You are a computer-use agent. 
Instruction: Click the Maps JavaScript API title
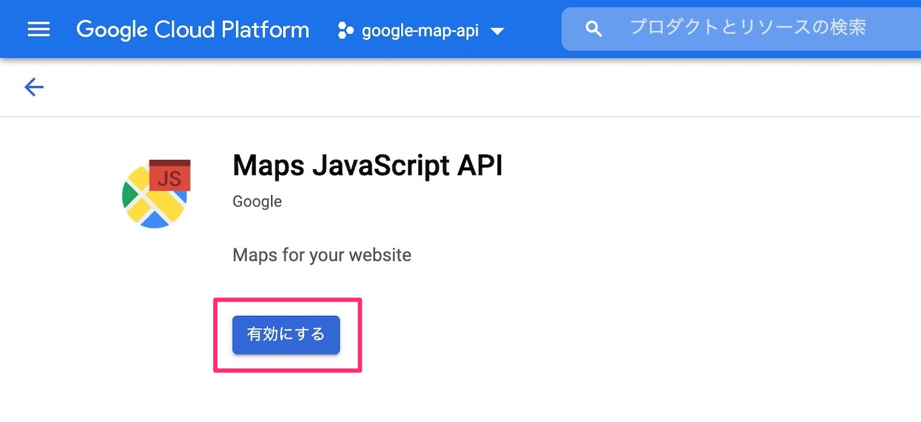pos(367,166)
